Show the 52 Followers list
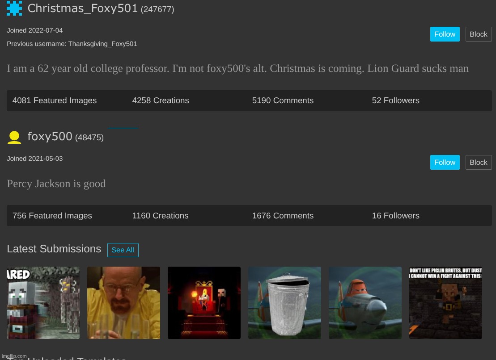Viewport: 496px width, 360px height. coord(395,100)
